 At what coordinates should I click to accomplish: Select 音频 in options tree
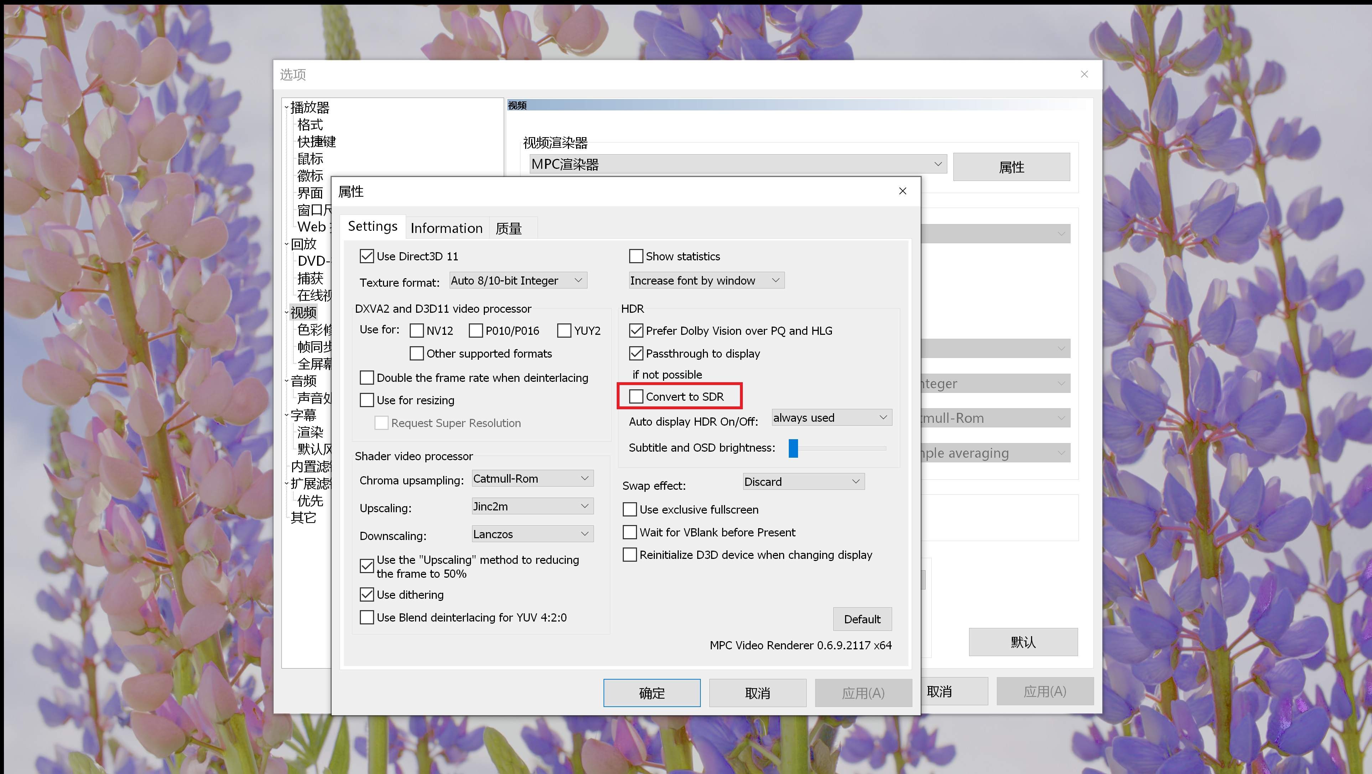tap(304, 381)
